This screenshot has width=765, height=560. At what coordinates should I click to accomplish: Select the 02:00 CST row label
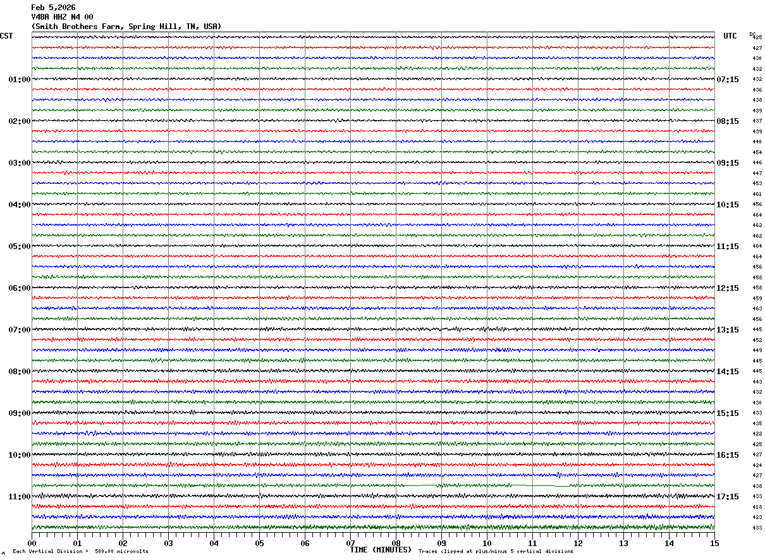pyautogui.click(x=20, y=121)
